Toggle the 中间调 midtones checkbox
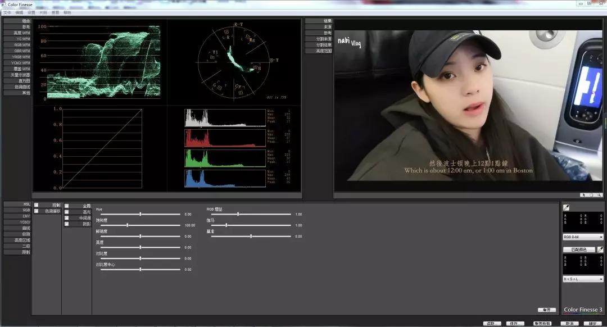The image size is (607, 327). 66,217
